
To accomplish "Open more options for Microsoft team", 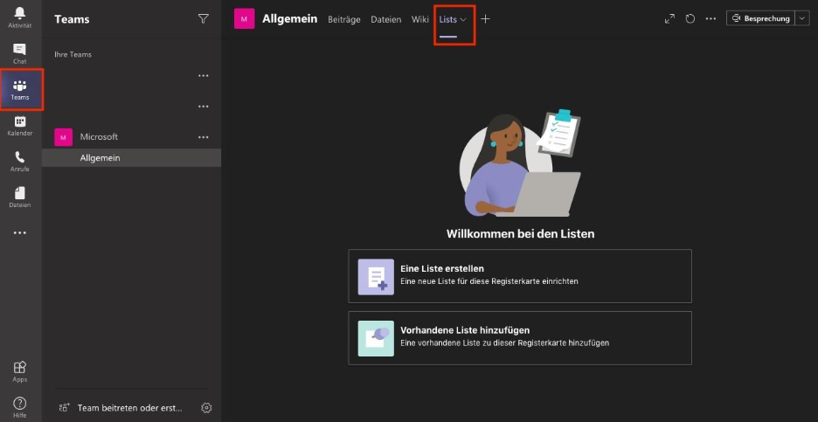I will pyautogui.click(x=204, y=137).
